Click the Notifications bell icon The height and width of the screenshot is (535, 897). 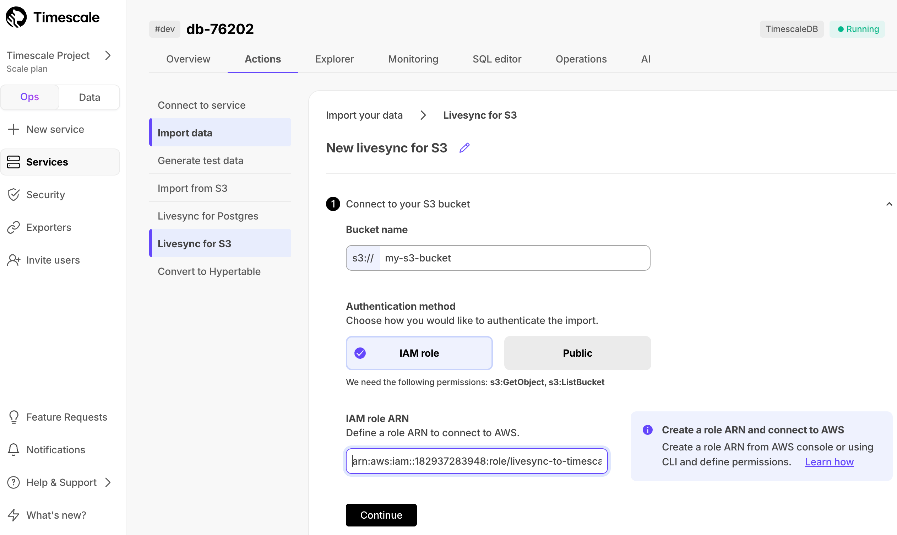tap(14, 449)
